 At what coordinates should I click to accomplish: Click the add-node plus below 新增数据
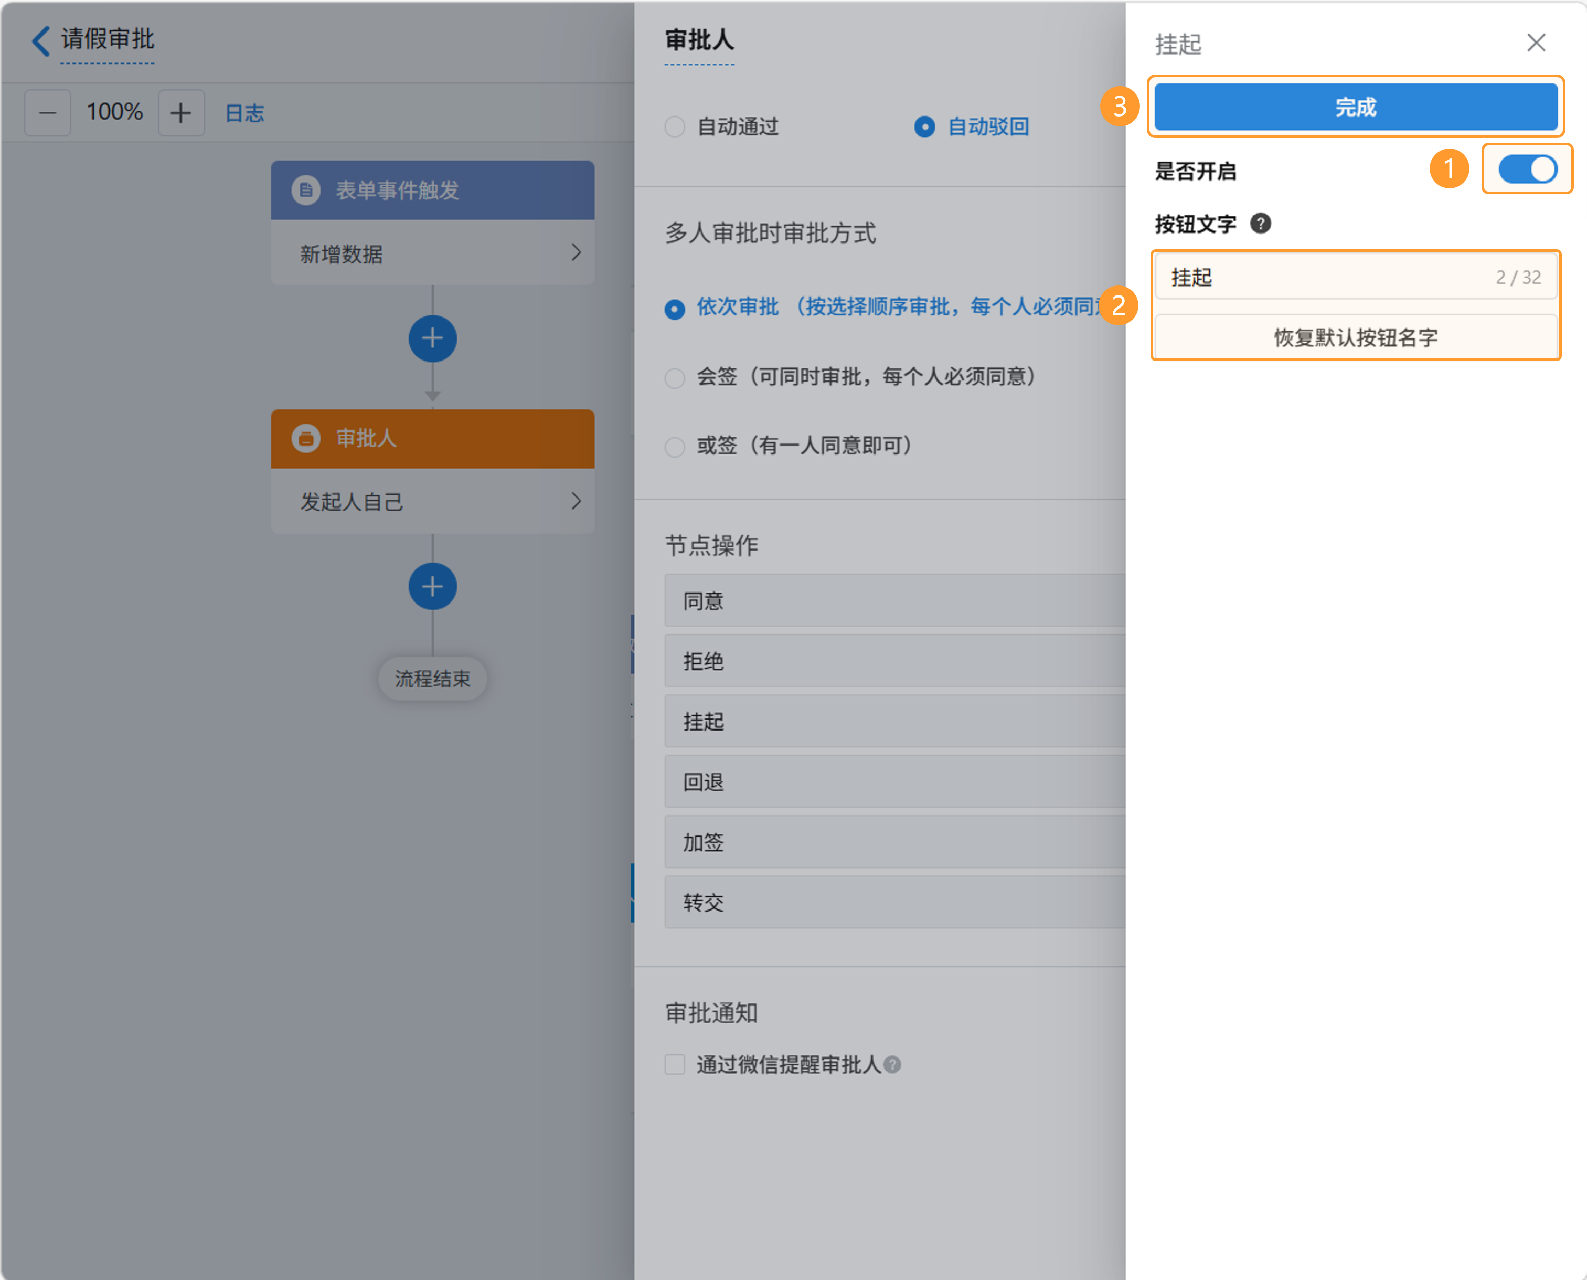[433, 338]
